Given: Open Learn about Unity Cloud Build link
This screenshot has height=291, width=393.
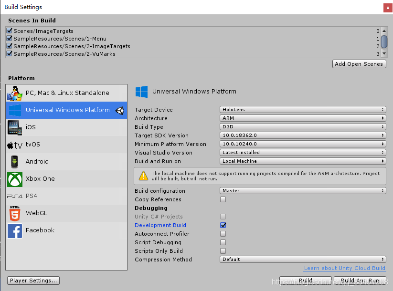Looking at the screenshot, I should pos(345,268).
